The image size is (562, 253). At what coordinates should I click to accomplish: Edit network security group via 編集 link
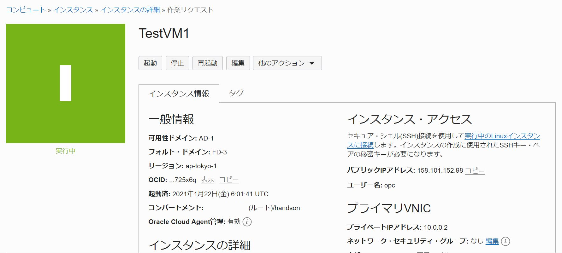[x=492, y=241]
